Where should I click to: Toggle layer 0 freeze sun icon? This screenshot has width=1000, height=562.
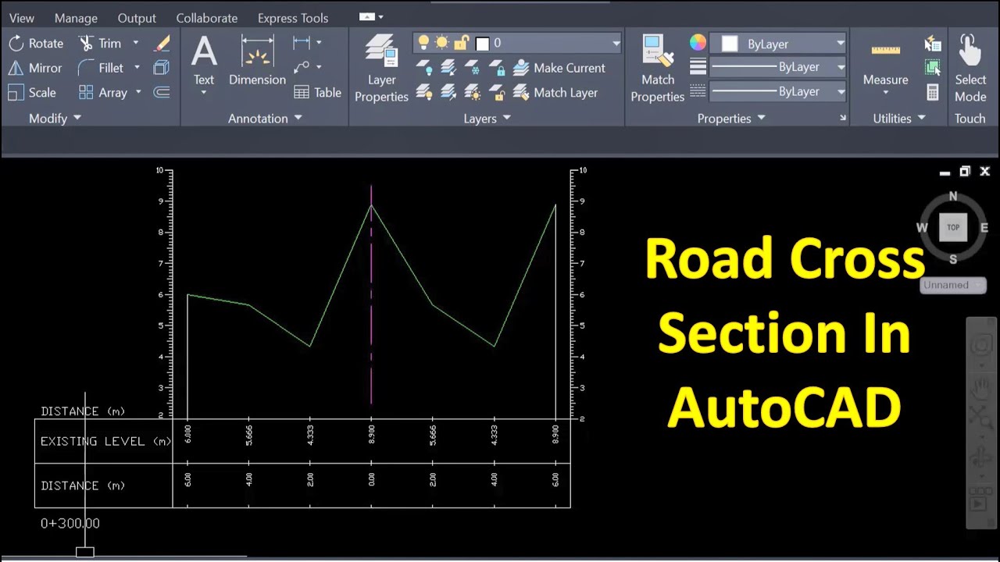[x=442, y=43]
